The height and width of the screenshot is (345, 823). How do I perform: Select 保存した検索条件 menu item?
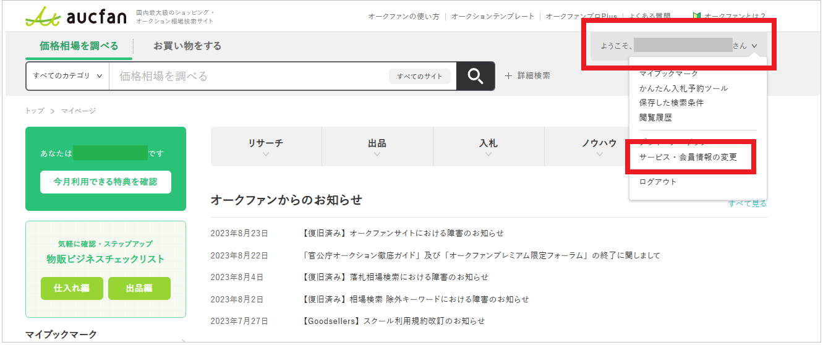tap(672, 103)
